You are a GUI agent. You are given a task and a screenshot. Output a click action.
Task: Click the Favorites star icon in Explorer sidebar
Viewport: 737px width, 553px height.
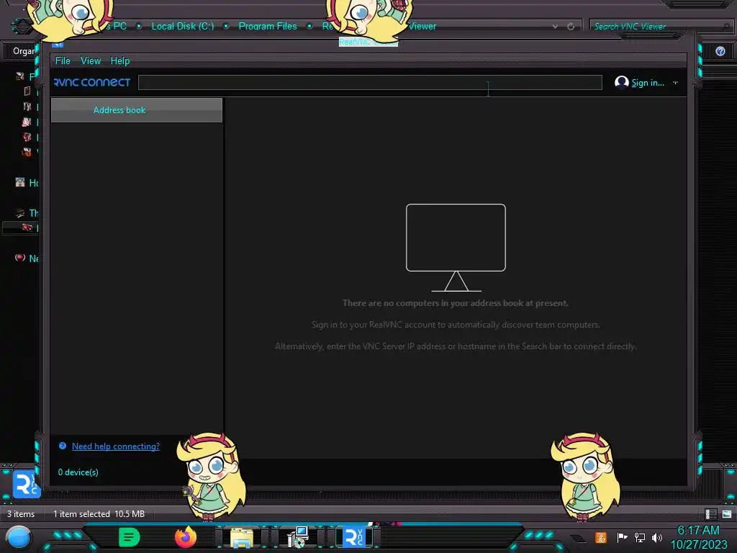pos(19,76)
